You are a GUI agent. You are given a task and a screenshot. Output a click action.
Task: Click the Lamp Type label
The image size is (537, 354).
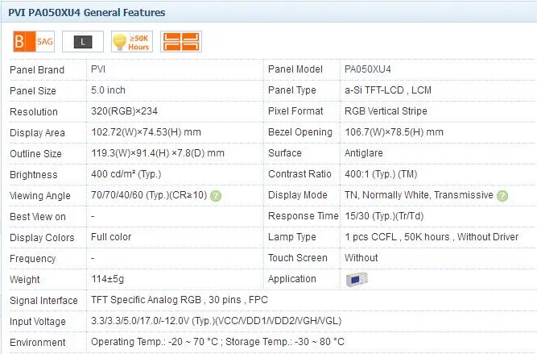[292, 237]
